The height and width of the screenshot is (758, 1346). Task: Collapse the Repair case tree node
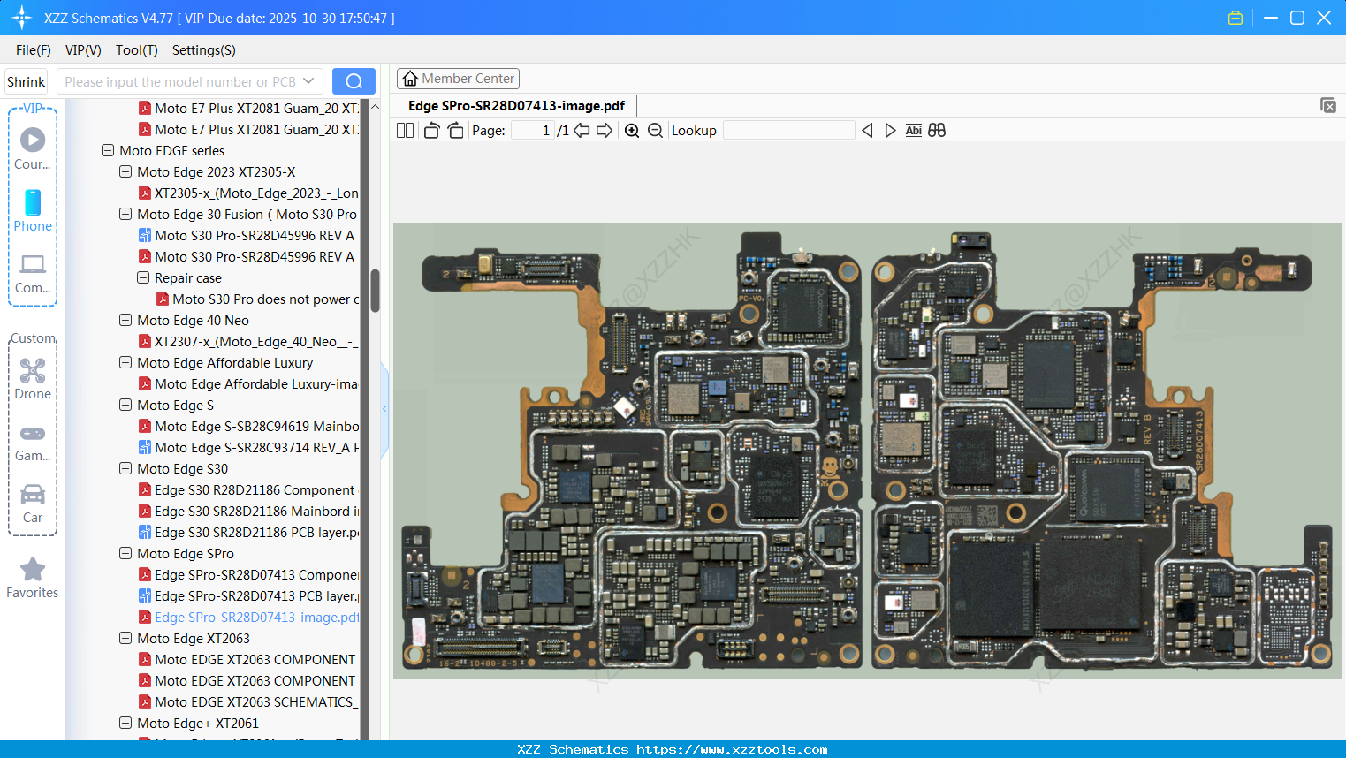pos(143,278)
